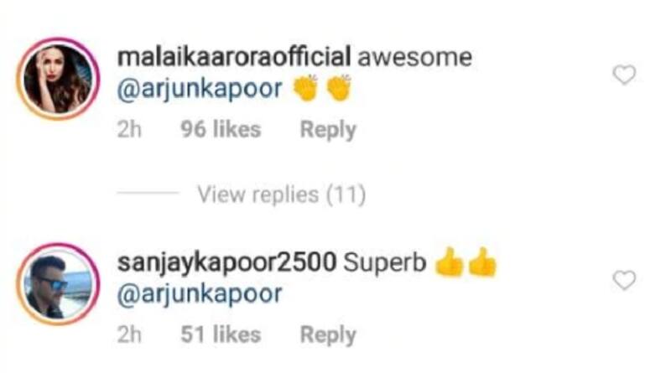Like sanjaykapoor2500's comment with the heart icon
Screen dimensions: 671x373
[624, 280]
